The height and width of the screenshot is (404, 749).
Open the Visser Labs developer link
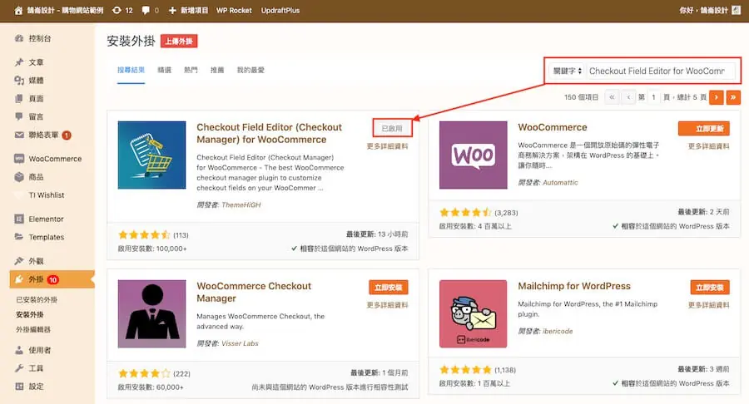[240, 343]
